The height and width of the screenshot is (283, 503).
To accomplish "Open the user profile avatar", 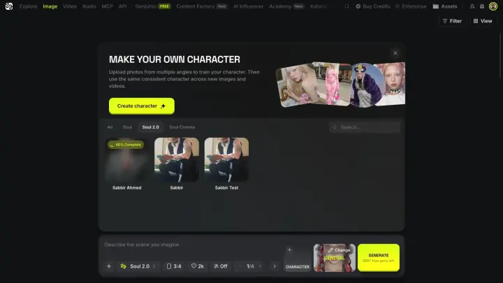I will click(493, 6).
